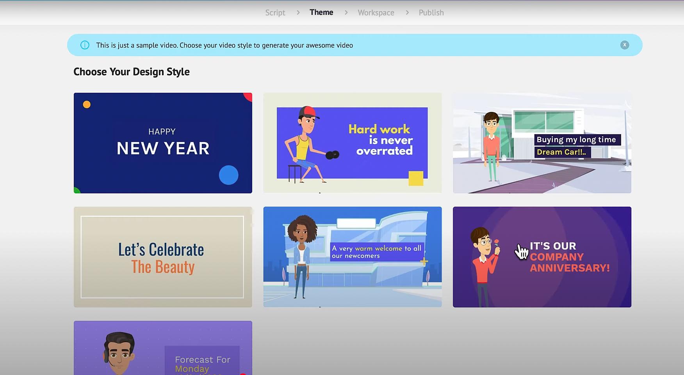This screenshot has width=684, height=375.
Task: Pick the Buying my Dream Car theme
Action: tap(542, 143)
